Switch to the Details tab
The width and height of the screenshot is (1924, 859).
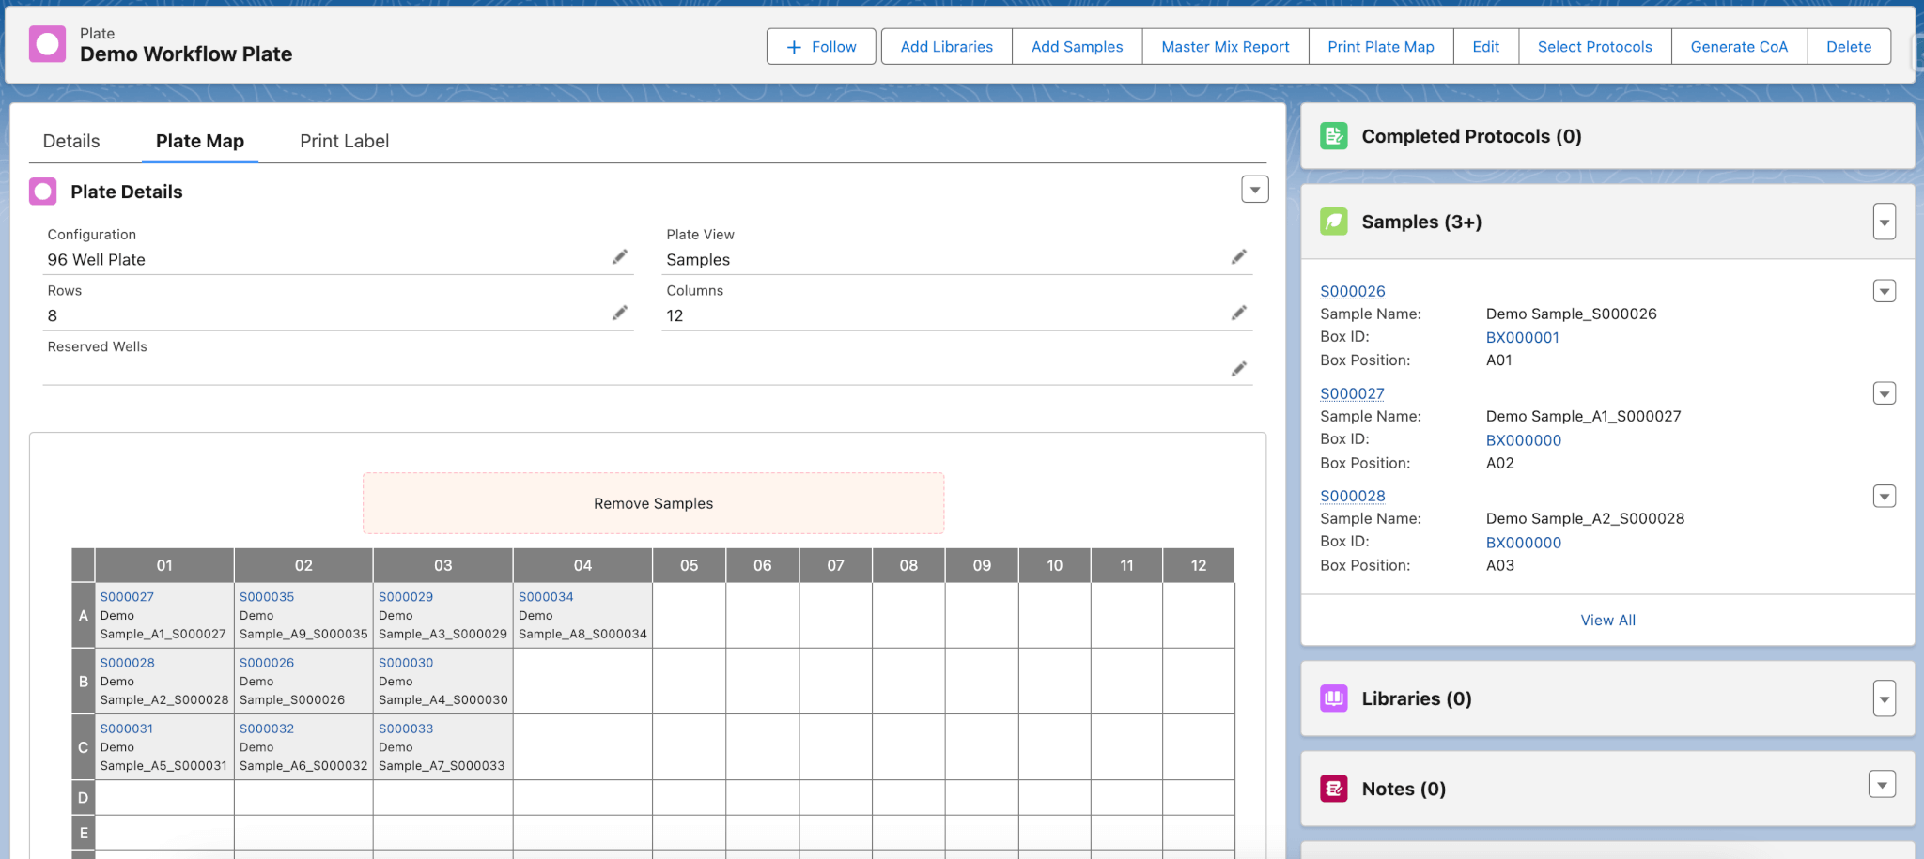click(71, 141)
